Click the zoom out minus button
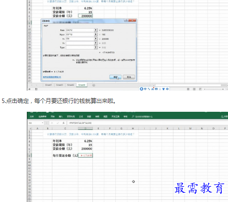Screen dimensions: 228x202 click(205, 89)
